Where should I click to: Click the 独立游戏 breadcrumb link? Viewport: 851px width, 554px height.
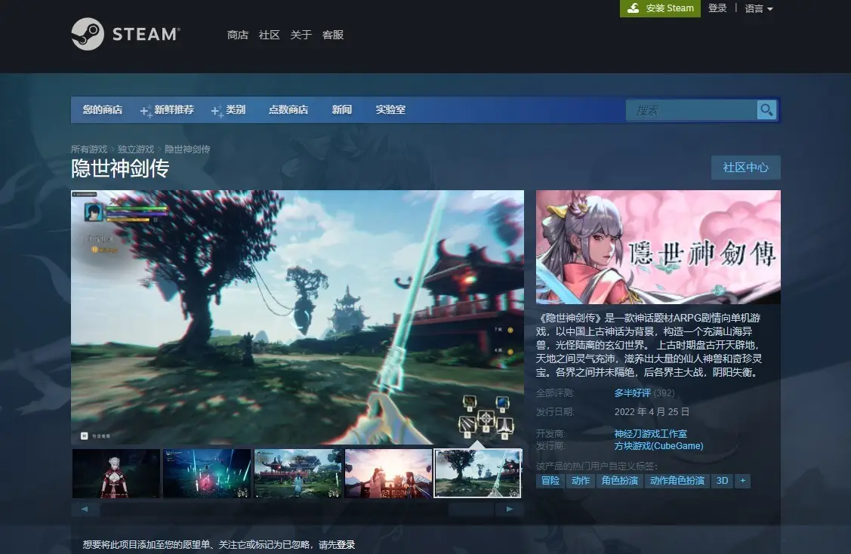coord(136,149)
